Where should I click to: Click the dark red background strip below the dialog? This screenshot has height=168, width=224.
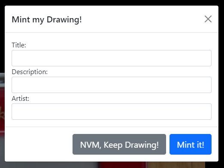pyautogui.click(x=123, y=165)
